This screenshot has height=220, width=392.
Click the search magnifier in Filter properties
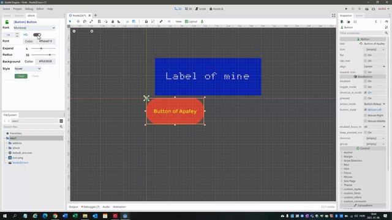coord(386,33)
